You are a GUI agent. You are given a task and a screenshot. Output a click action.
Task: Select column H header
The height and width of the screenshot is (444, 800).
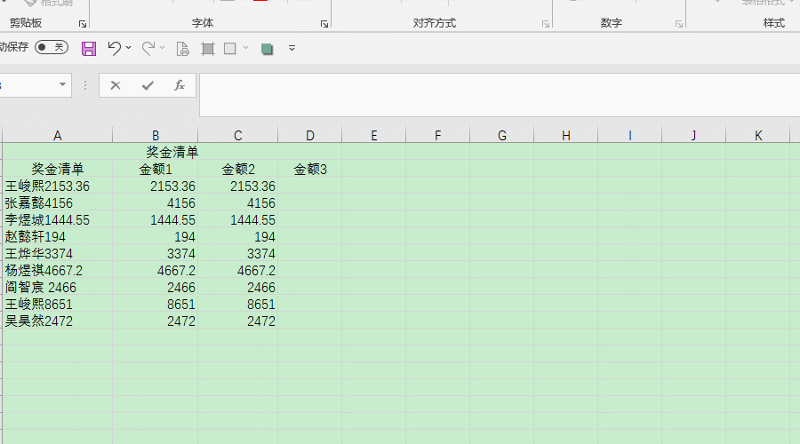point(566,136)
